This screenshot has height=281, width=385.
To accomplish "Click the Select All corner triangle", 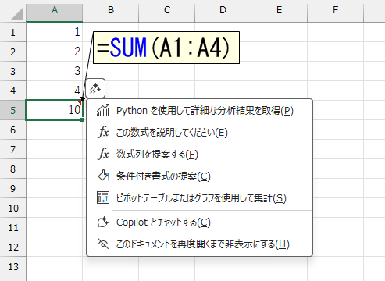I will 16,13.
